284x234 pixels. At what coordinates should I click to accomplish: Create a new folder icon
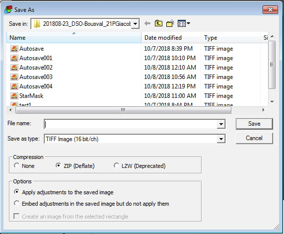coord(170,23)
